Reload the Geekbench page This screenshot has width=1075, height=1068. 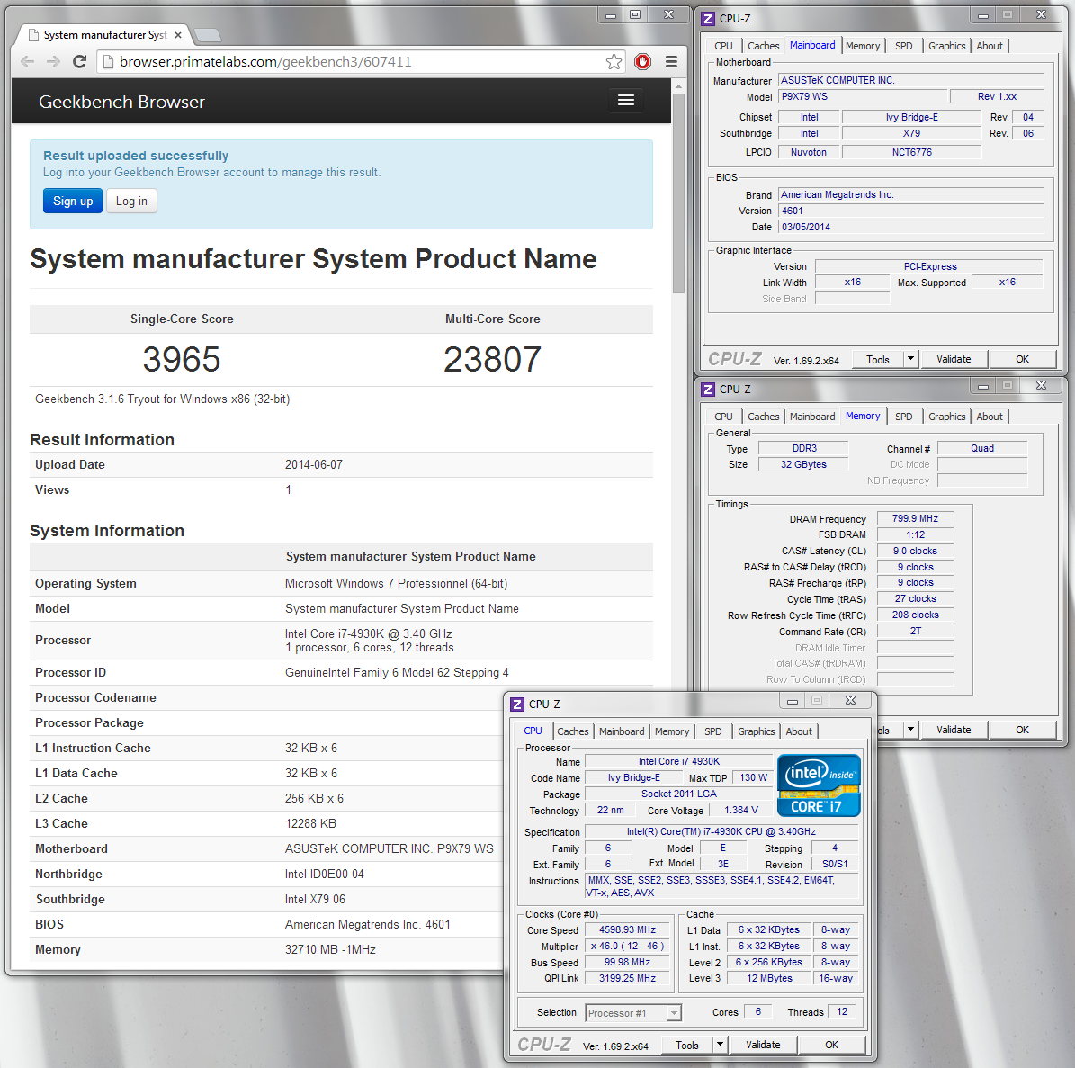(79, 62)
